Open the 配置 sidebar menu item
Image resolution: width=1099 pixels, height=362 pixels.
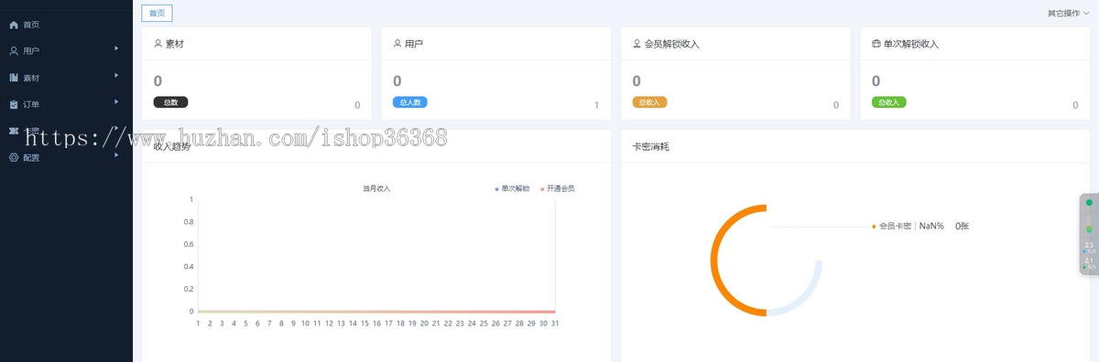coord(66,157)
